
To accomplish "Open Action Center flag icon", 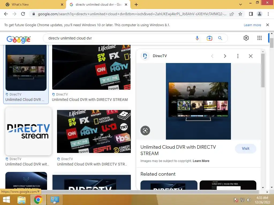I will pyautogui.click(x=236, y=200).
